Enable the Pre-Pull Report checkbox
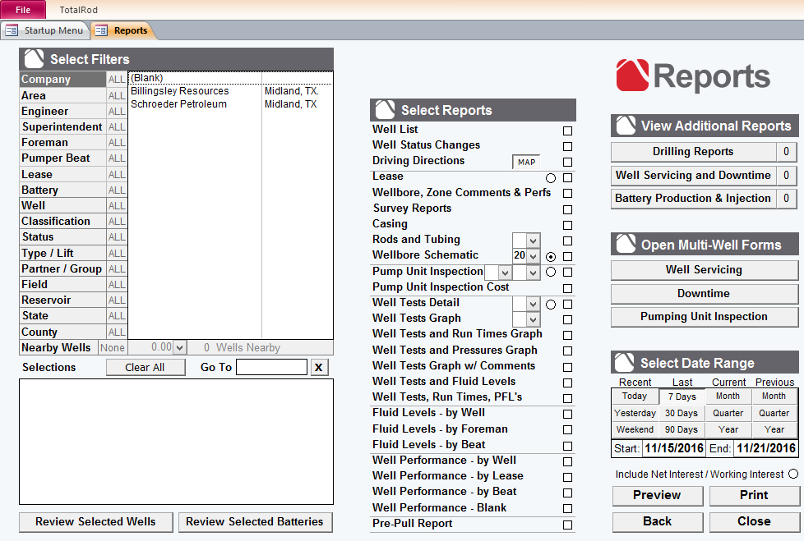Image resolution: width=804 pixels, height=541 pixels. (x=567, y=525)
